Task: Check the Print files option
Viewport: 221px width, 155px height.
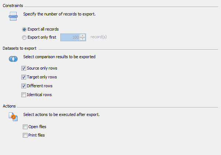Action: (x=25, y=135)
